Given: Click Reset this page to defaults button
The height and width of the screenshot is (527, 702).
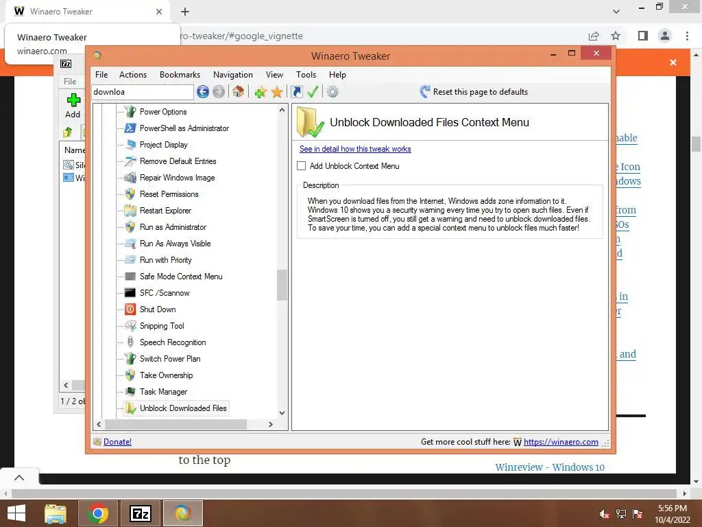Looking at the screenshot, I should pyautogui.click(x=474, y=92).
